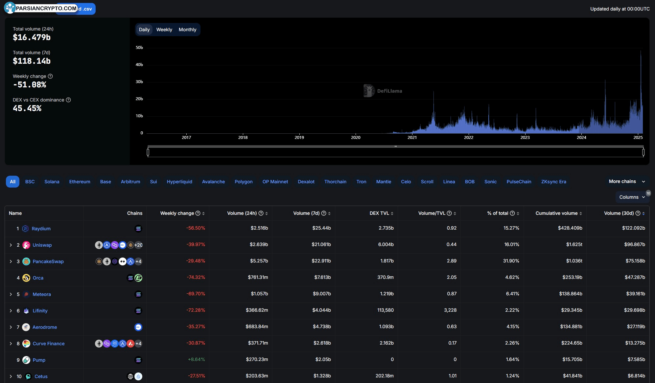Click Solana chain icon in Meteora row
The image size is (655, 383).
[138, 294]
